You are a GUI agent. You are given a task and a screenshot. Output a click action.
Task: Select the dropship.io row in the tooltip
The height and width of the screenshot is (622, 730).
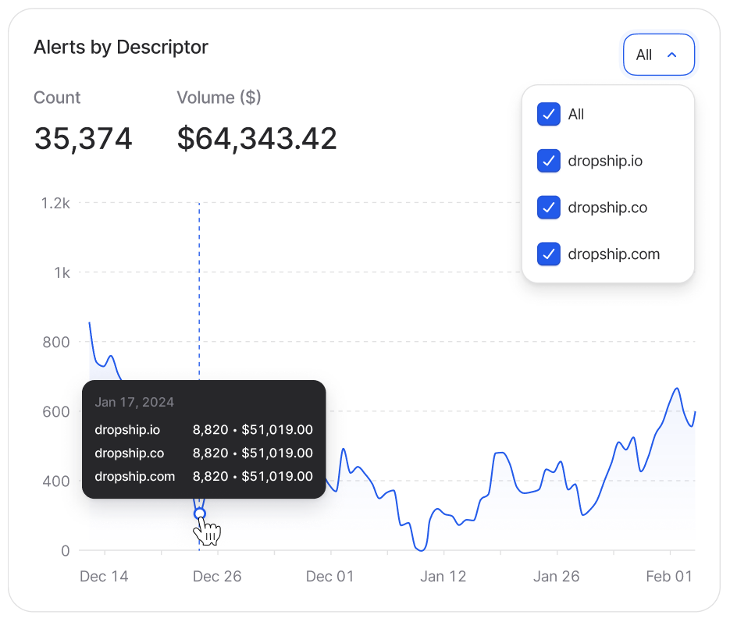[x=204, y=429]
